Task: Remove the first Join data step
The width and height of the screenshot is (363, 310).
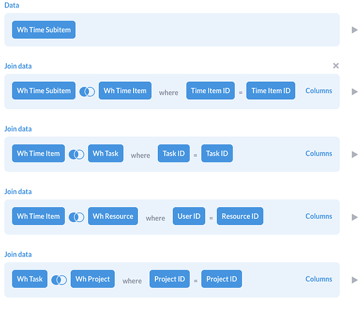Action: coord(336,66)
